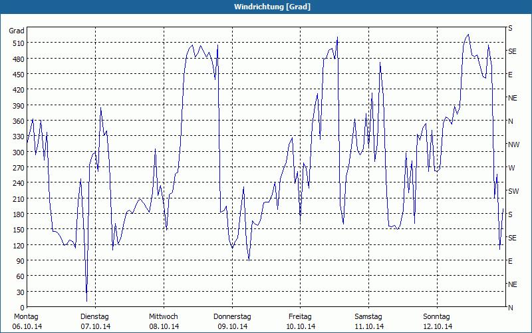Click the right-axis 'W' compass label
The height and width of the screenshot is (333, 532).
[511, 168]
